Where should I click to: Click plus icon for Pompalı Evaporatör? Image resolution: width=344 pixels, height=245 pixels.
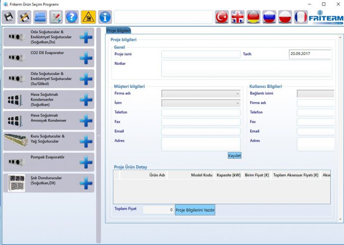pos(86,162)
